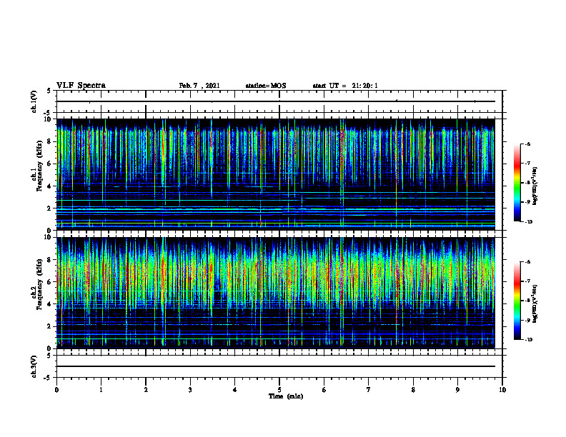Click the ch.3 waveform trace line
Viewport: 566px width, 437px height.
(276, 366)
